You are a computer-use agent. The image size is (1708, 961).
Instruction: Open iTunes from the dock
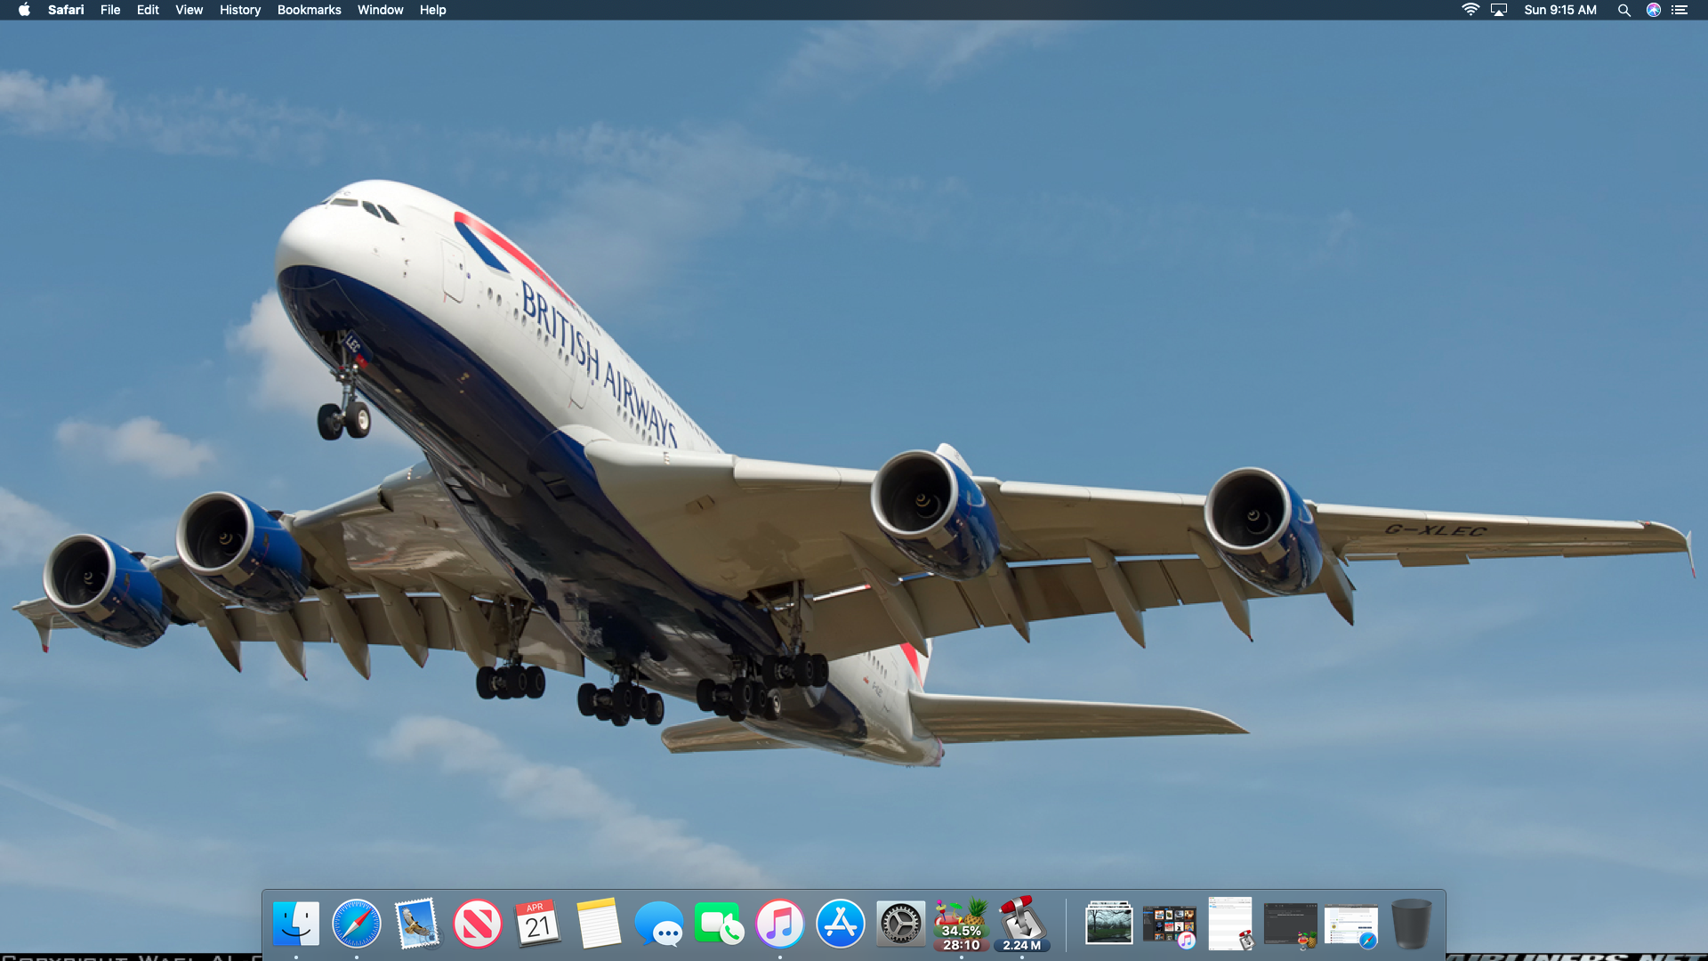[x=780, y=924]
